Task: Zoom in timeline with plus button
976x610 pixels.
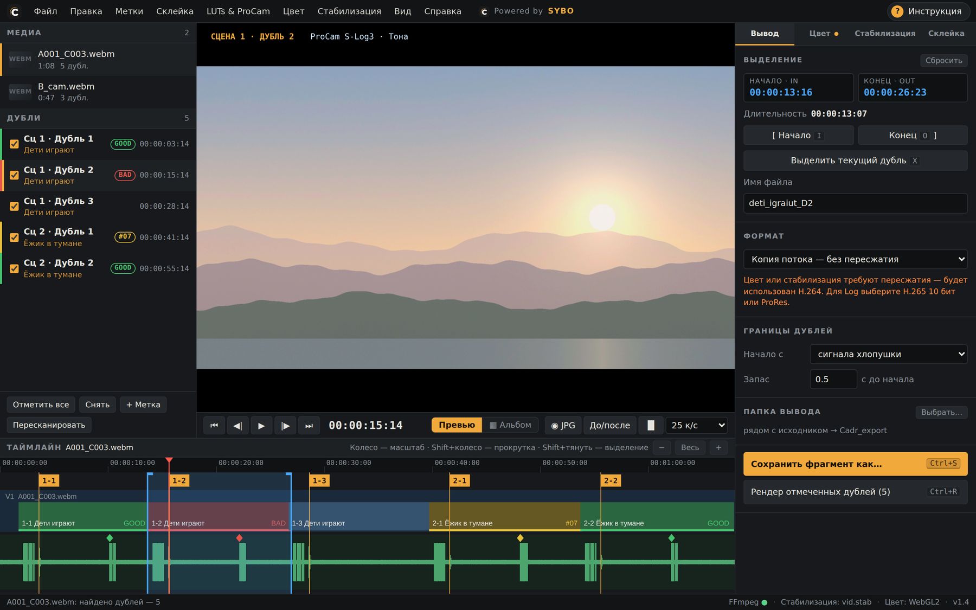Action: [718, 448]
